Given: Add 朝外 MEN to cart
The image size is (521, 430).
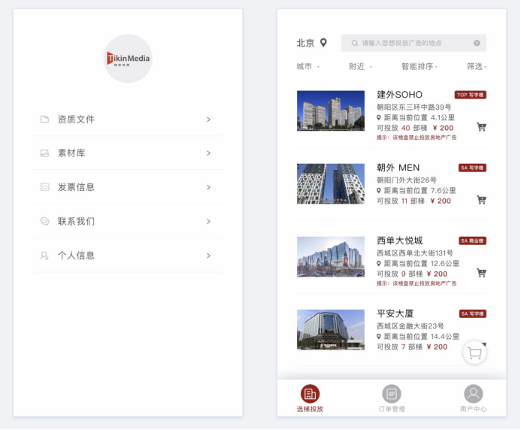Looking at the screenshot, I should [x=481, y=200].
